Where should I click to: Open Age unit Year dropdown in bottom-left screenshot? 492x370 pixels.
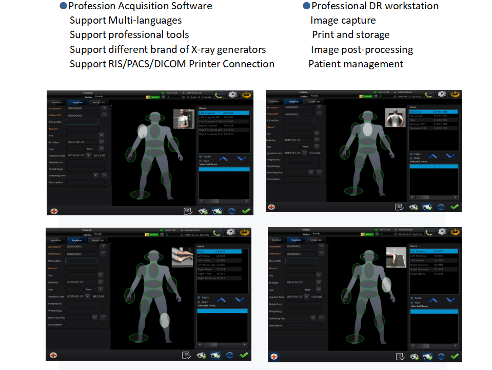101,289
